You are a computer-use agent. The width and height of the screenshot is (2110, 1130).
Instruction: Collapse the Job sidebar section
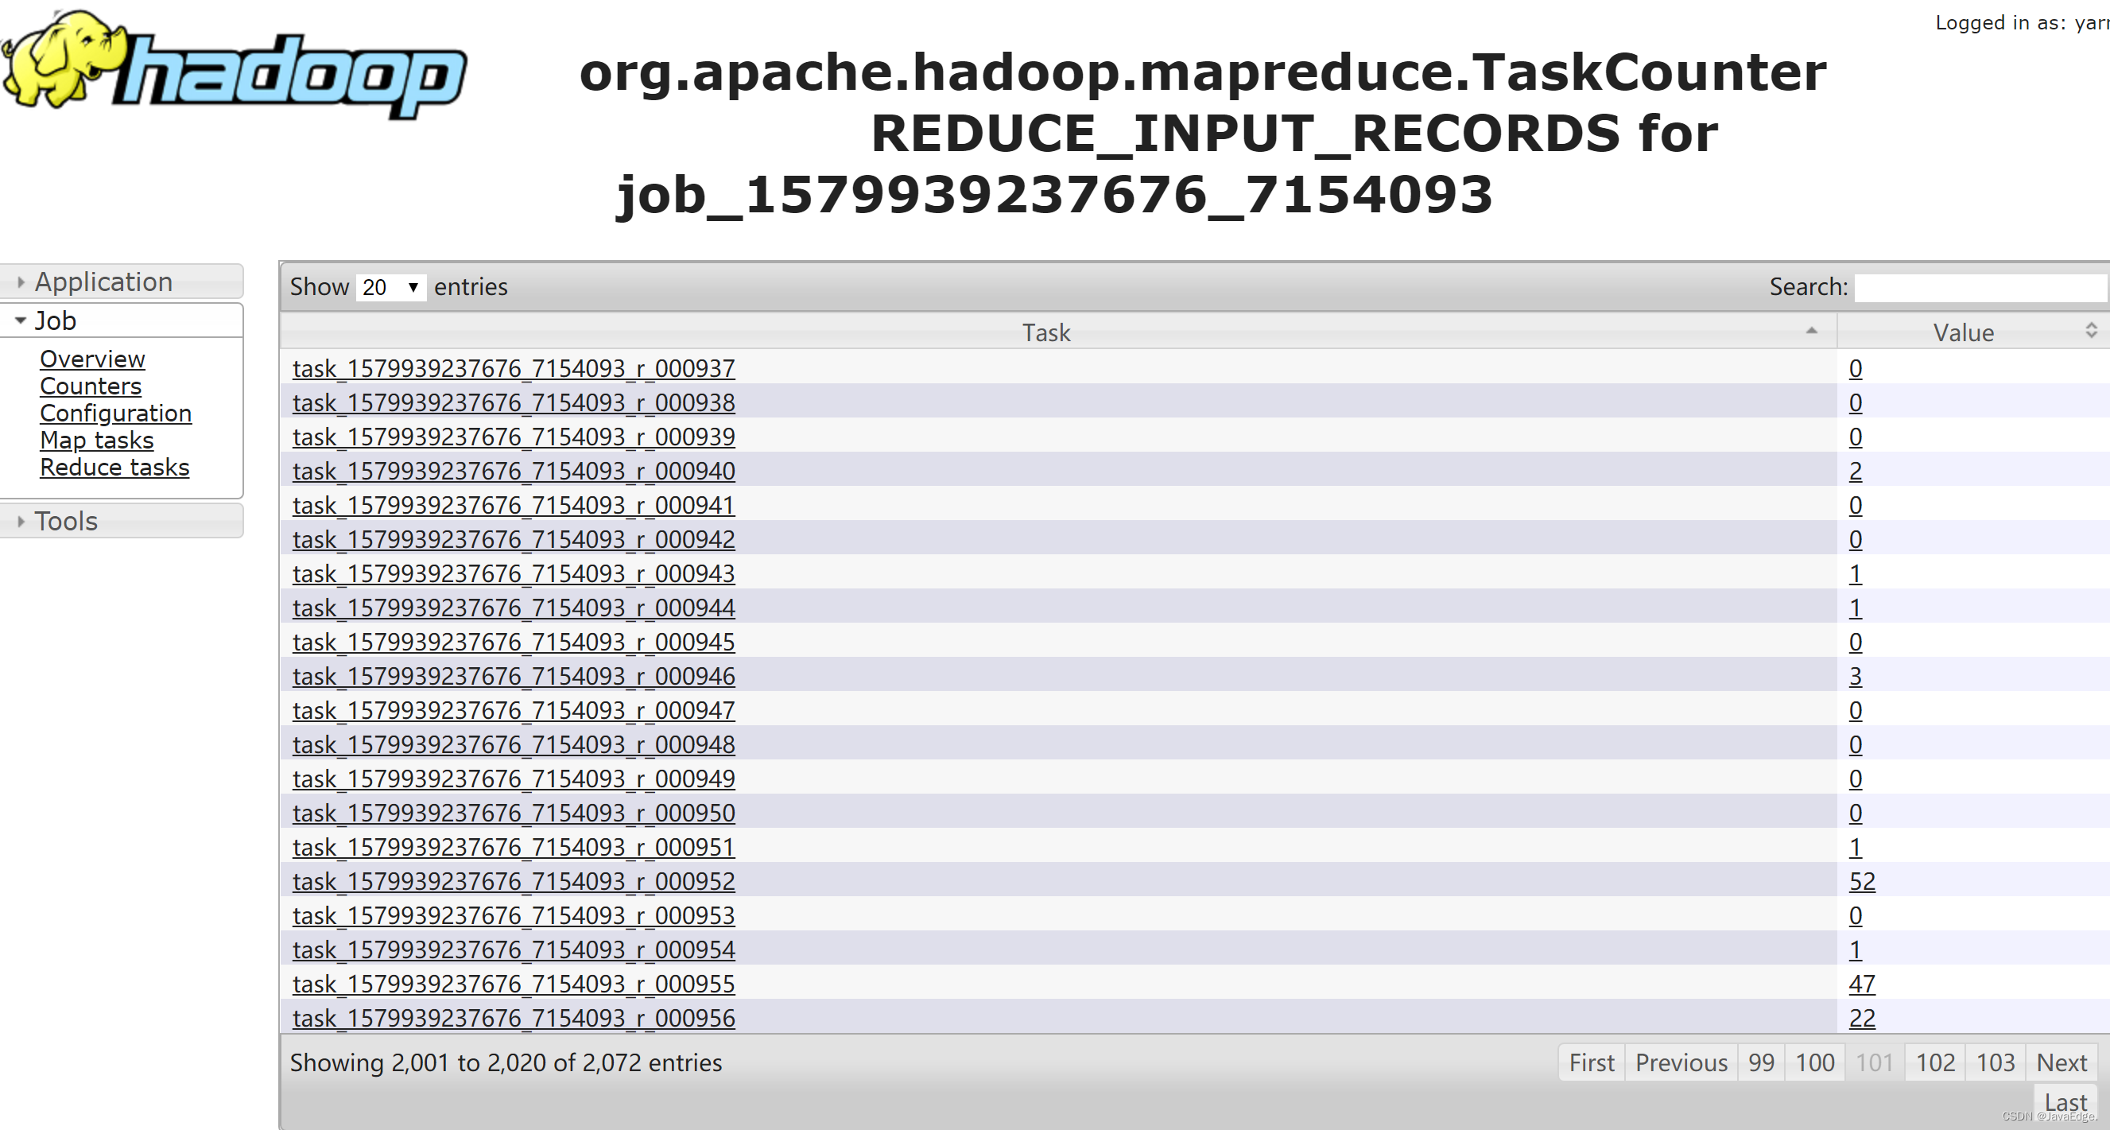55,320
